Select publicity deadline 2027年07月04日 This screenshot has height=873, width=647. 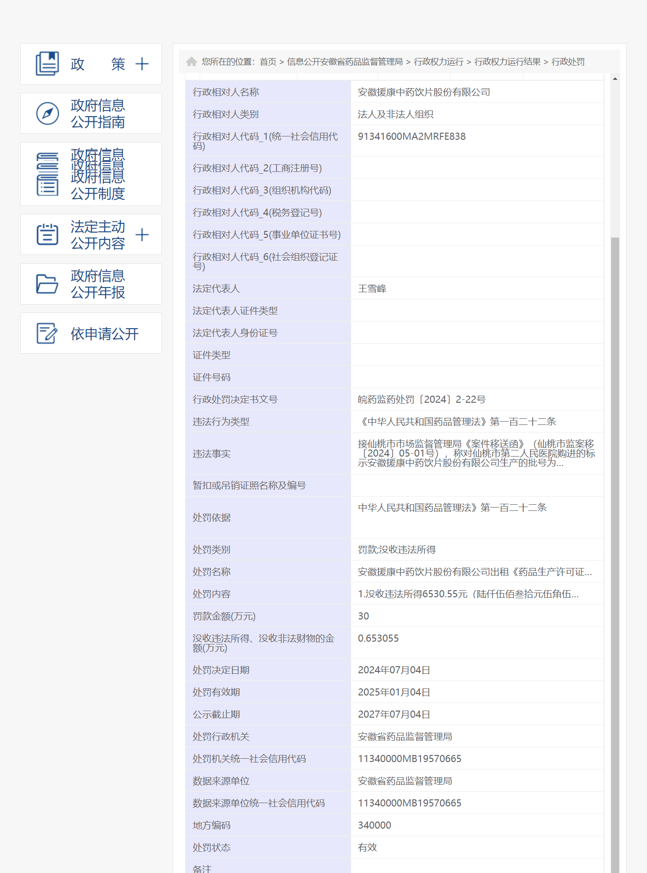(x=394, y=714)
